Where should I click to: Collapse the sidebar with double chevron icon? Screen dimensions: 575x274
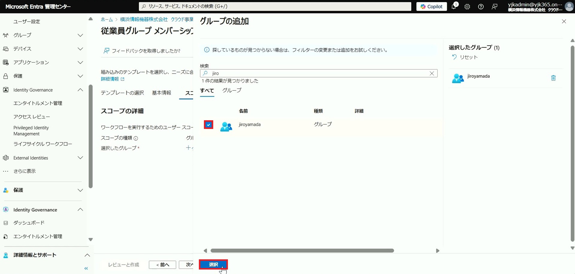point(86,268)
